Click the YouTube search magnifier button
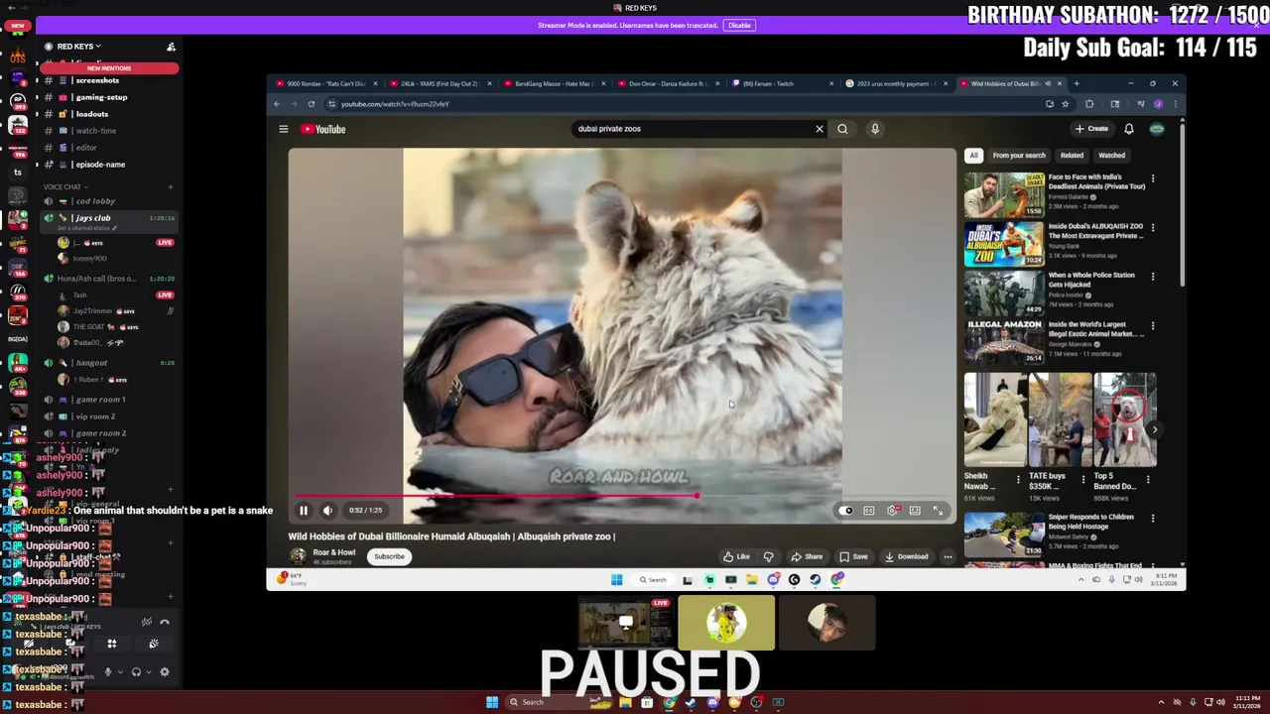 tap(842, 129)
